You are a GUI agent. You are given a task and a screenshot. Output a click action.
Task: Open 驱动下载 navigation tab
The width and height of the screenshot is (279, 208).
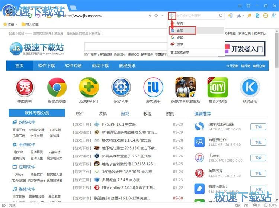100,65
